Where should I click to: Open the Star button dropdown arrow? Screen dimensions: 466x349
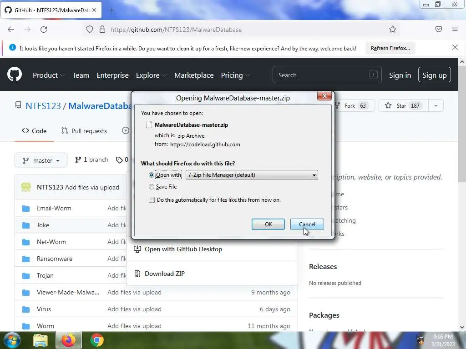(436, 105)
